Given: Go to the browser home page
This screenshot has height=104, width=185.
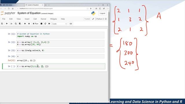Looking at the screenshot, I should coord(13,8).
